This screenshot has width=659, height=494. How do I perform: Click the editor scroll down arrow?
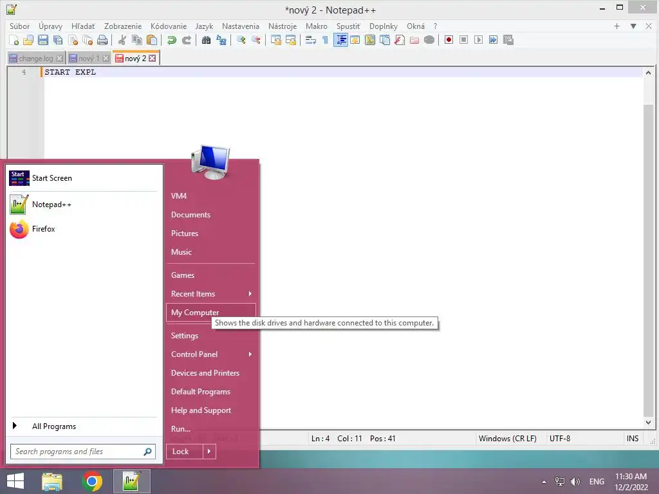[x=648, y=423]
